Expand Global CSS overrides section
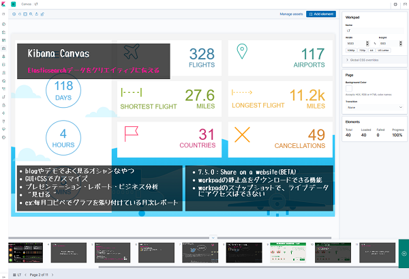The width and height of the screenshot is (409, 279). [374, 60]
